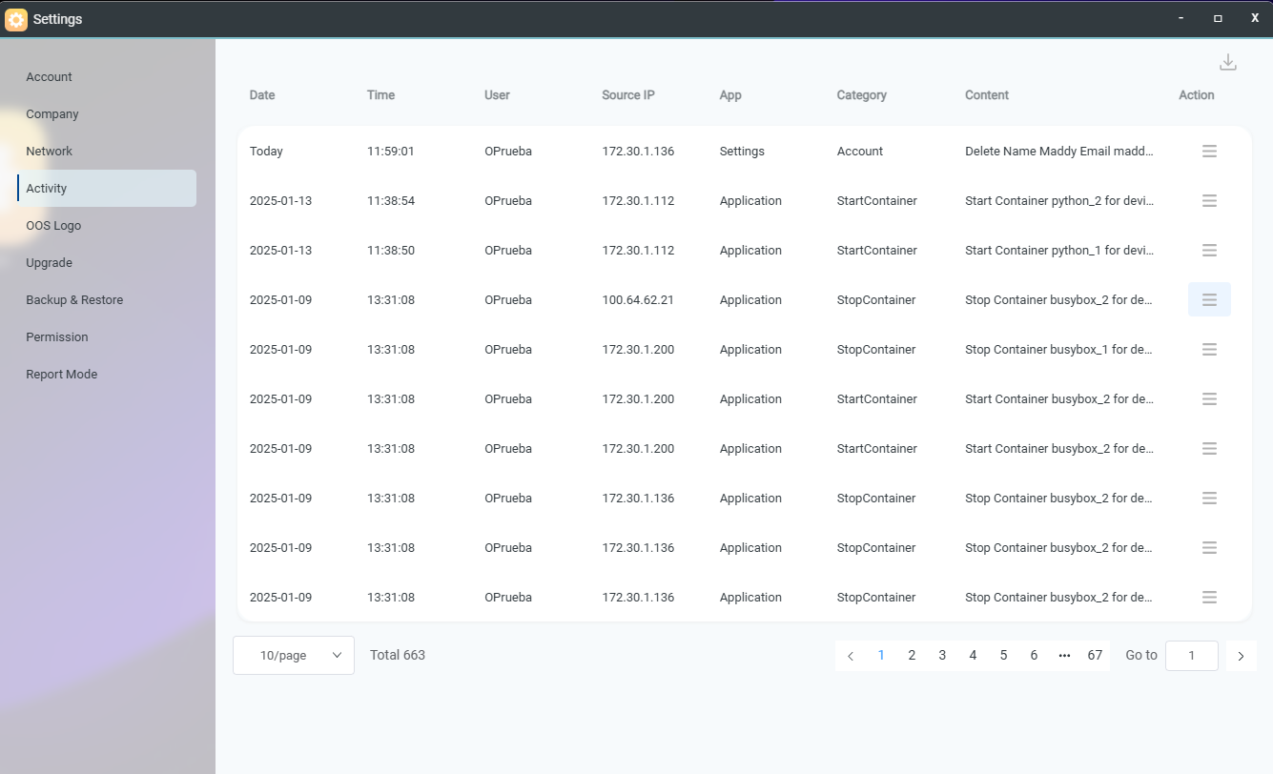Click the Time column header
Viewport: 1273px width, 774px height.
point(380,95)
